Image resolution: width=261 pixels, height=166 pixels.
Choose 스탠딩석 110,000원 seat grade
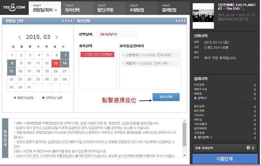pos(150,55)
